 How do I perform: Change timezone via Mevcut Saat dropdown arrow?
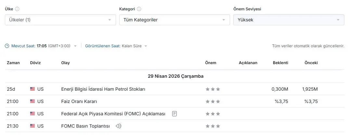[75, 46]
